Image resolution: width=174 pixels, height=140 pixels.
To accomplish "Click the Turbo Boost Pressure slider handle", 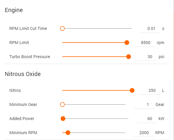I will click(x=129, y=57).
